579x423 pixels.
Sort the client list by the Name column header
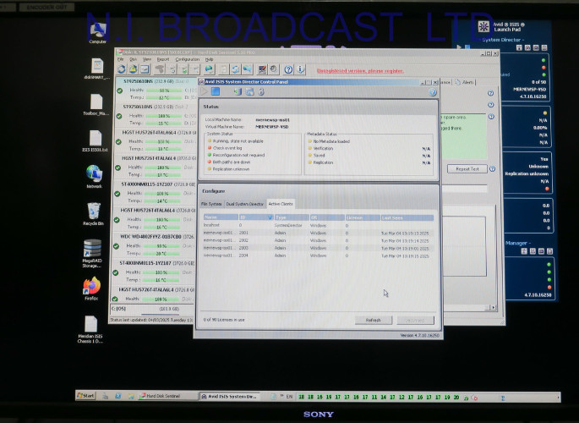[x=221, y=217]
